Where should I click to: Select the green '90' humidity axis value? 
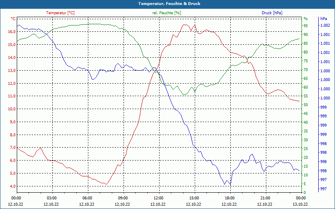coord(306,34)
